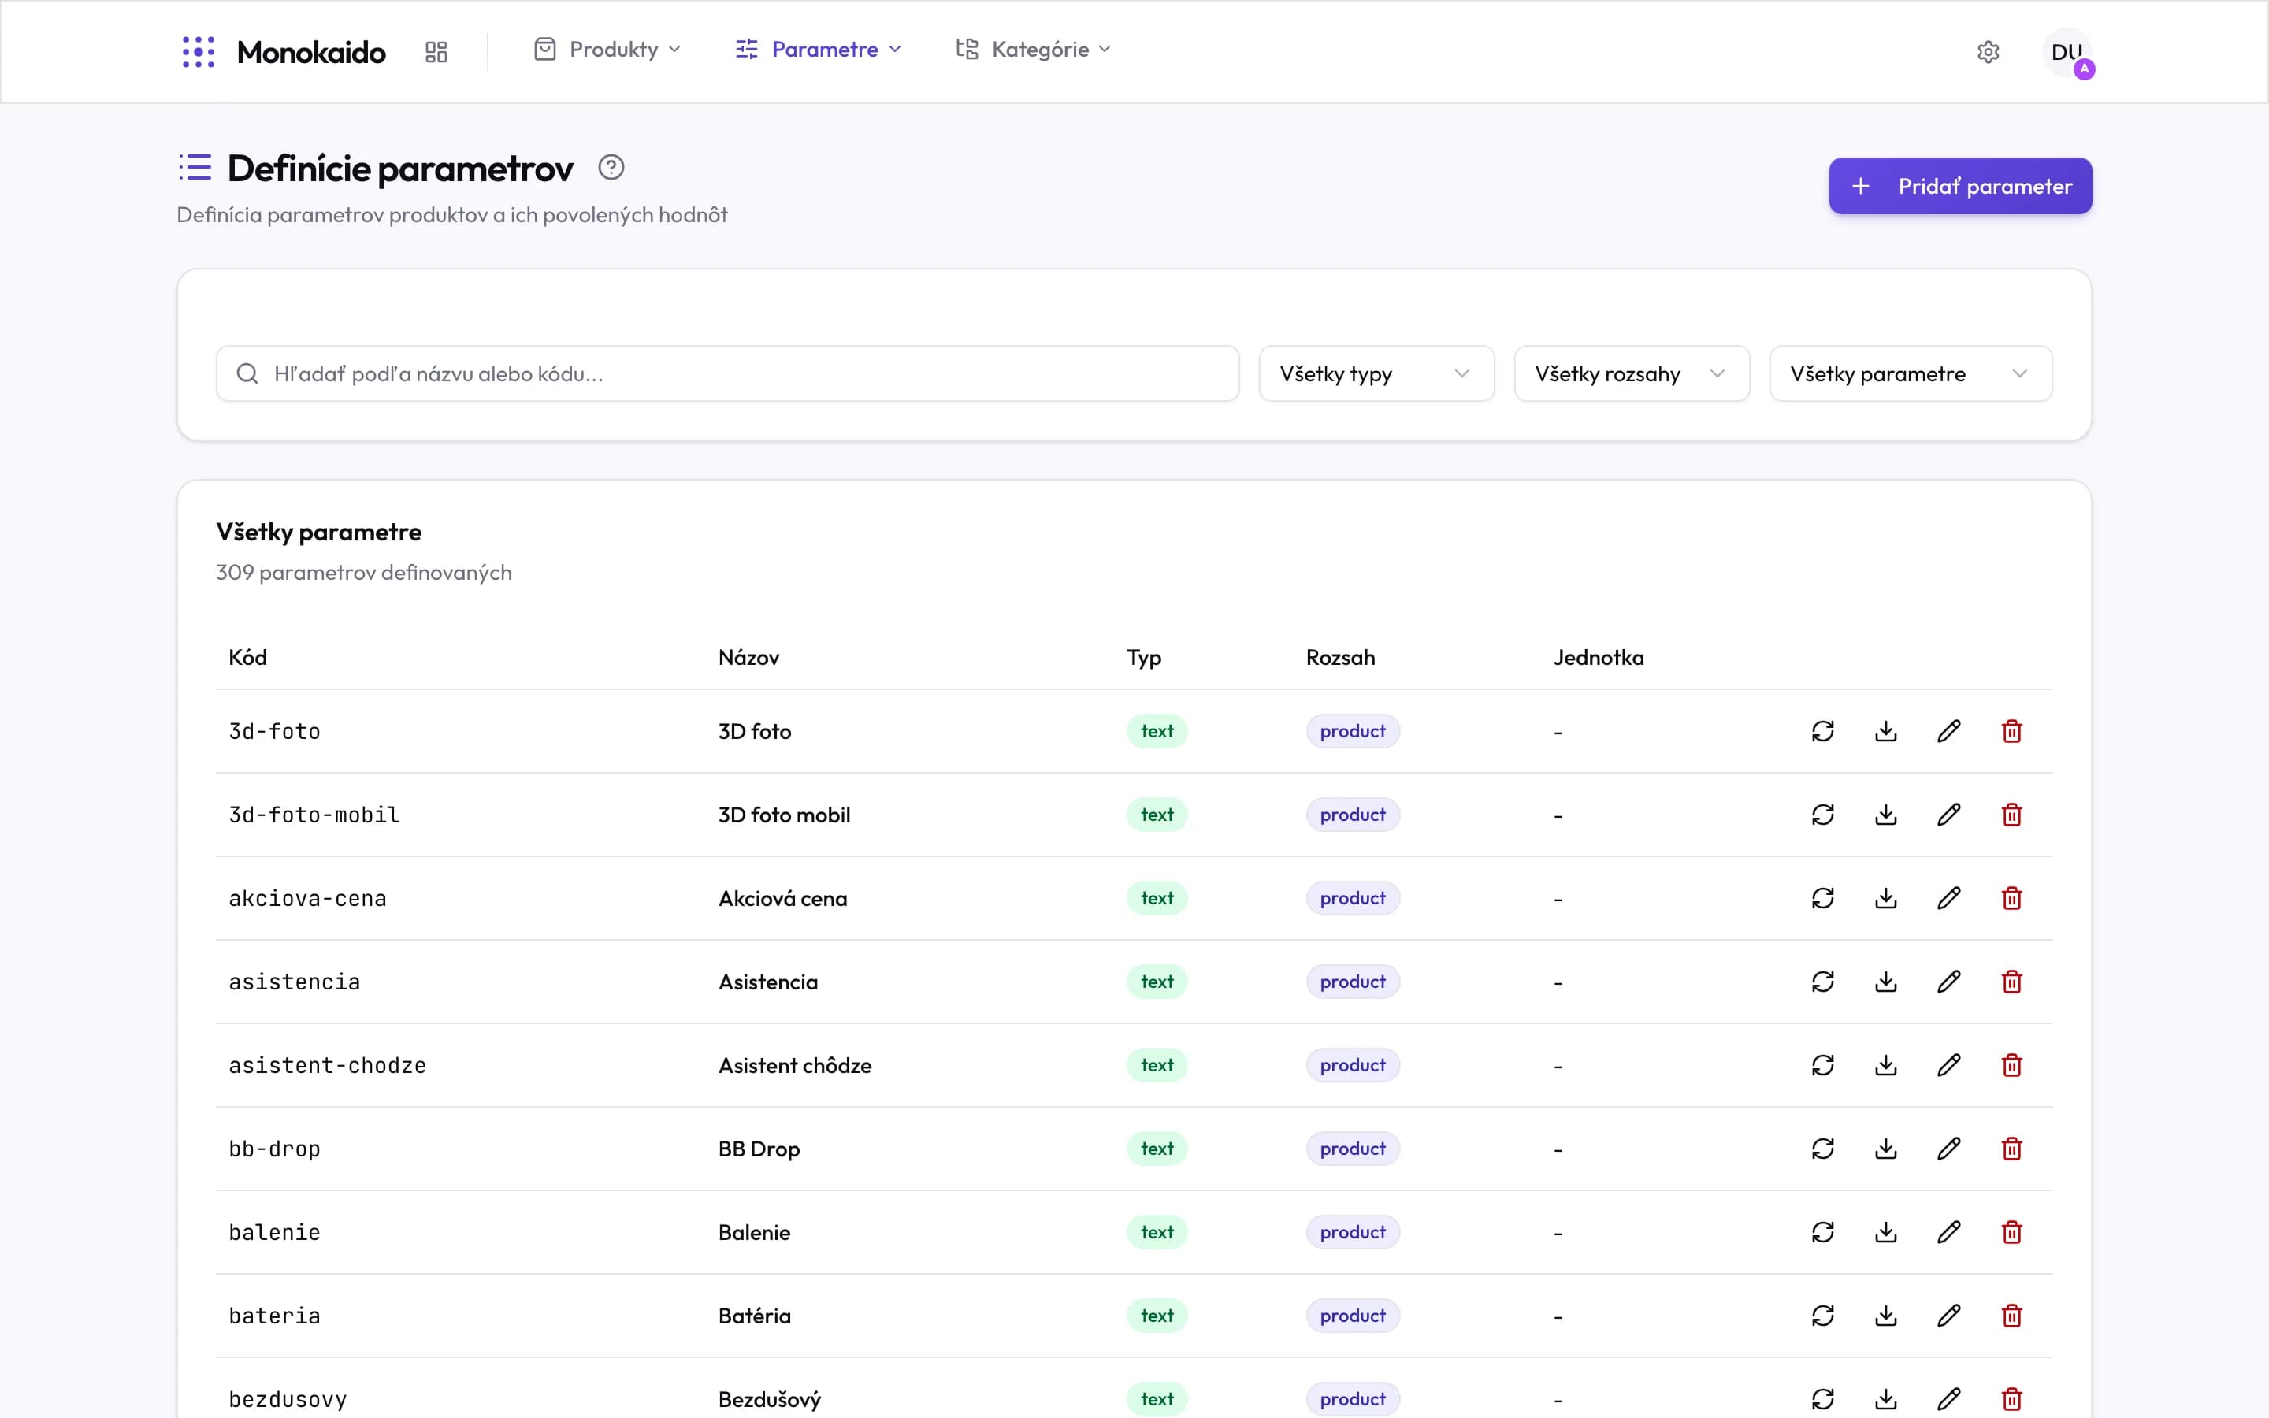This screenshot has width=2269, height=1418.
Task: Sync the 3d-foto-mobil parameter
Action: [1823, 815]
